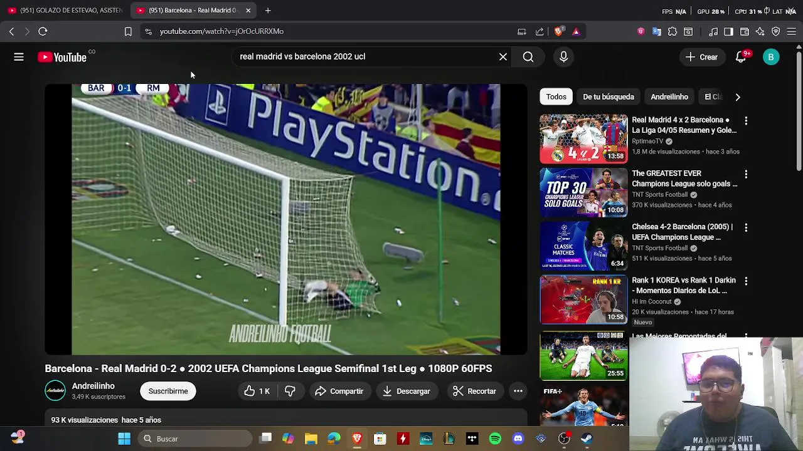803x451 pixels.
Task: Open the Crear menu
Action: [x=702, y=57]
